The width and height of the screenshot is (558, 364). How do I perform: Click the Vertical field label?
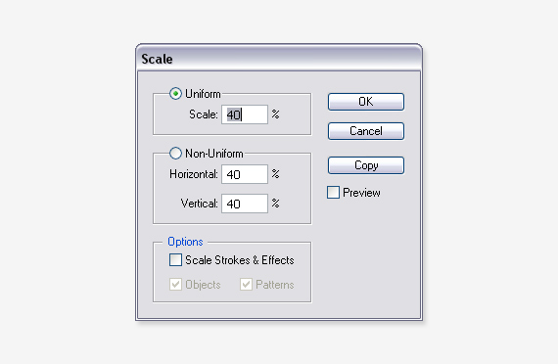[x=200, y=204]
